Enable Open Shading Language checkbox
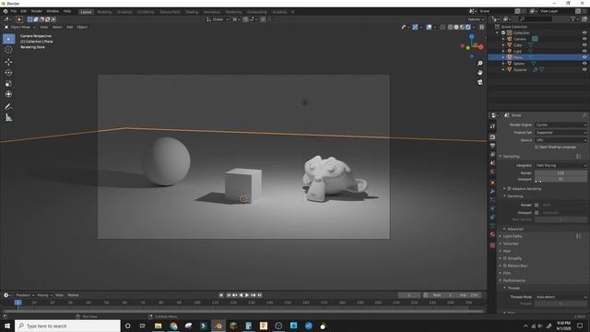590x332 pixels. coord(537,148)
